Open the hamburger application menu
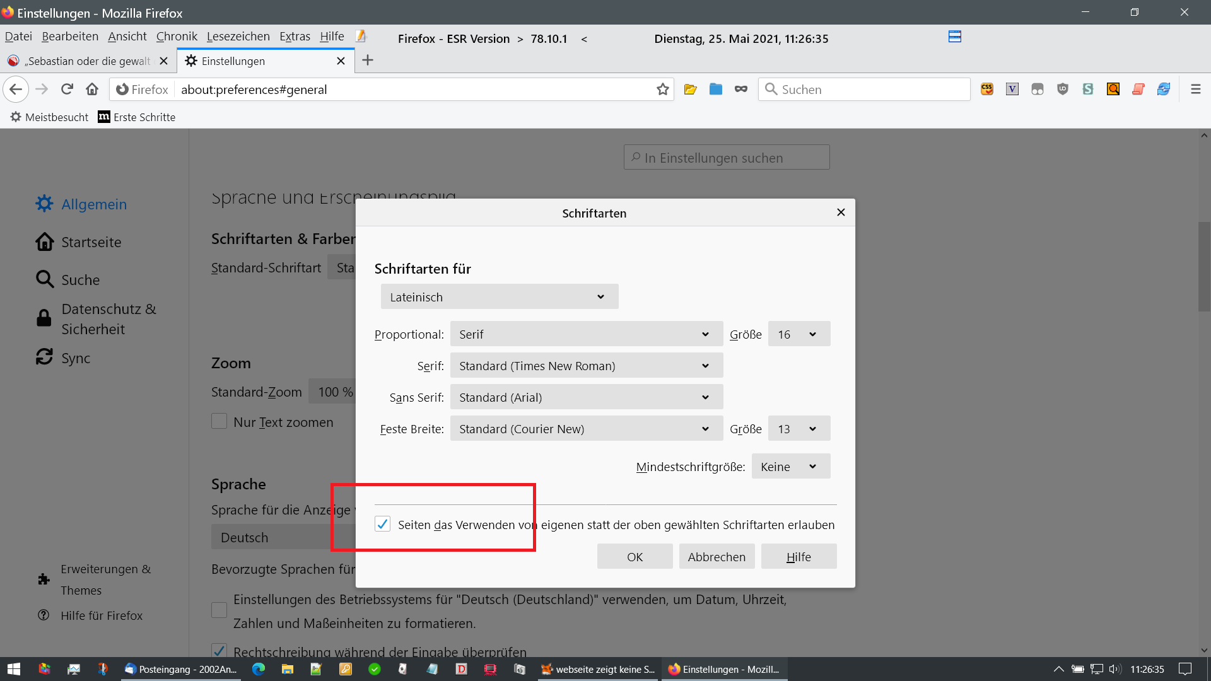 tap(1195, 90)
